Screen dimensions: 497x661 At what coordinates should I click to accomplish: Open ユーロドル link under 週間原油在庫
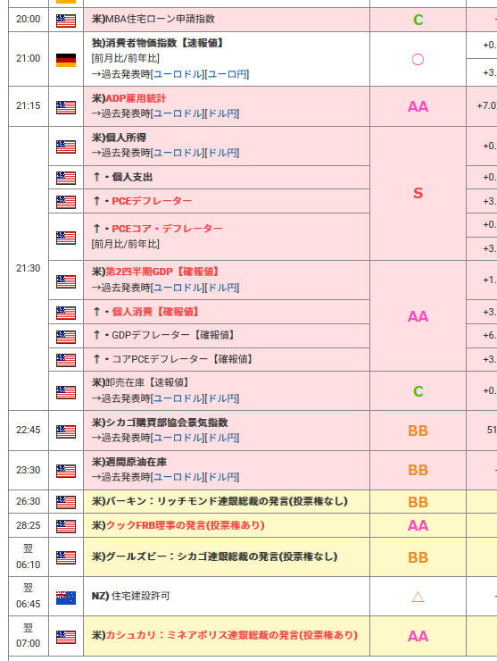click(x=178, y=477)
